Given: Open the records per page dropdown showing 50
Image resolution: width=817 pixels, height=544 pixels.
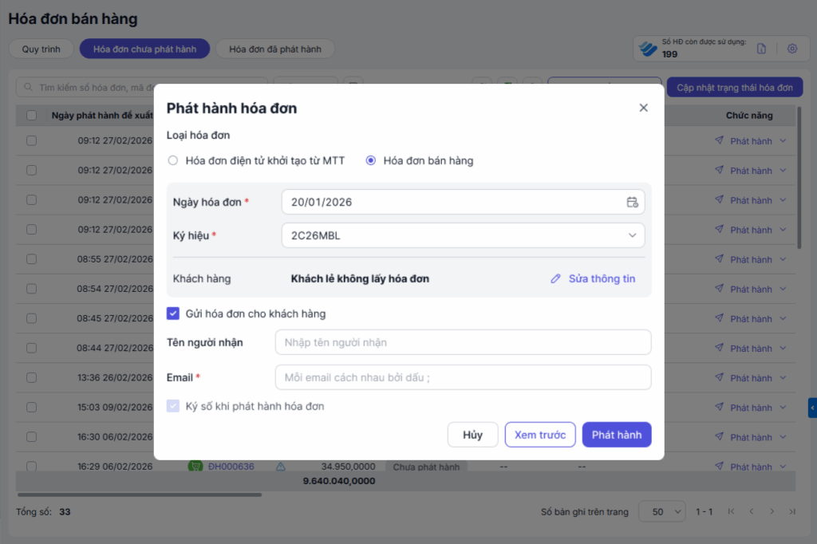Looking at the screenshot, I should (662, 511).
